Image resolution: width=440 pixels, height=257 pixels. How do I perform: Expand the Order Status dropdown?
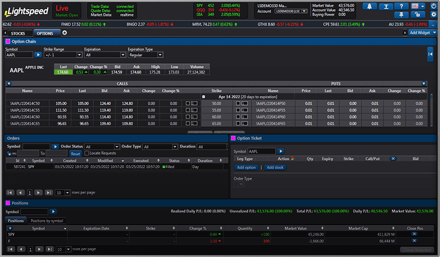(101, 147)
